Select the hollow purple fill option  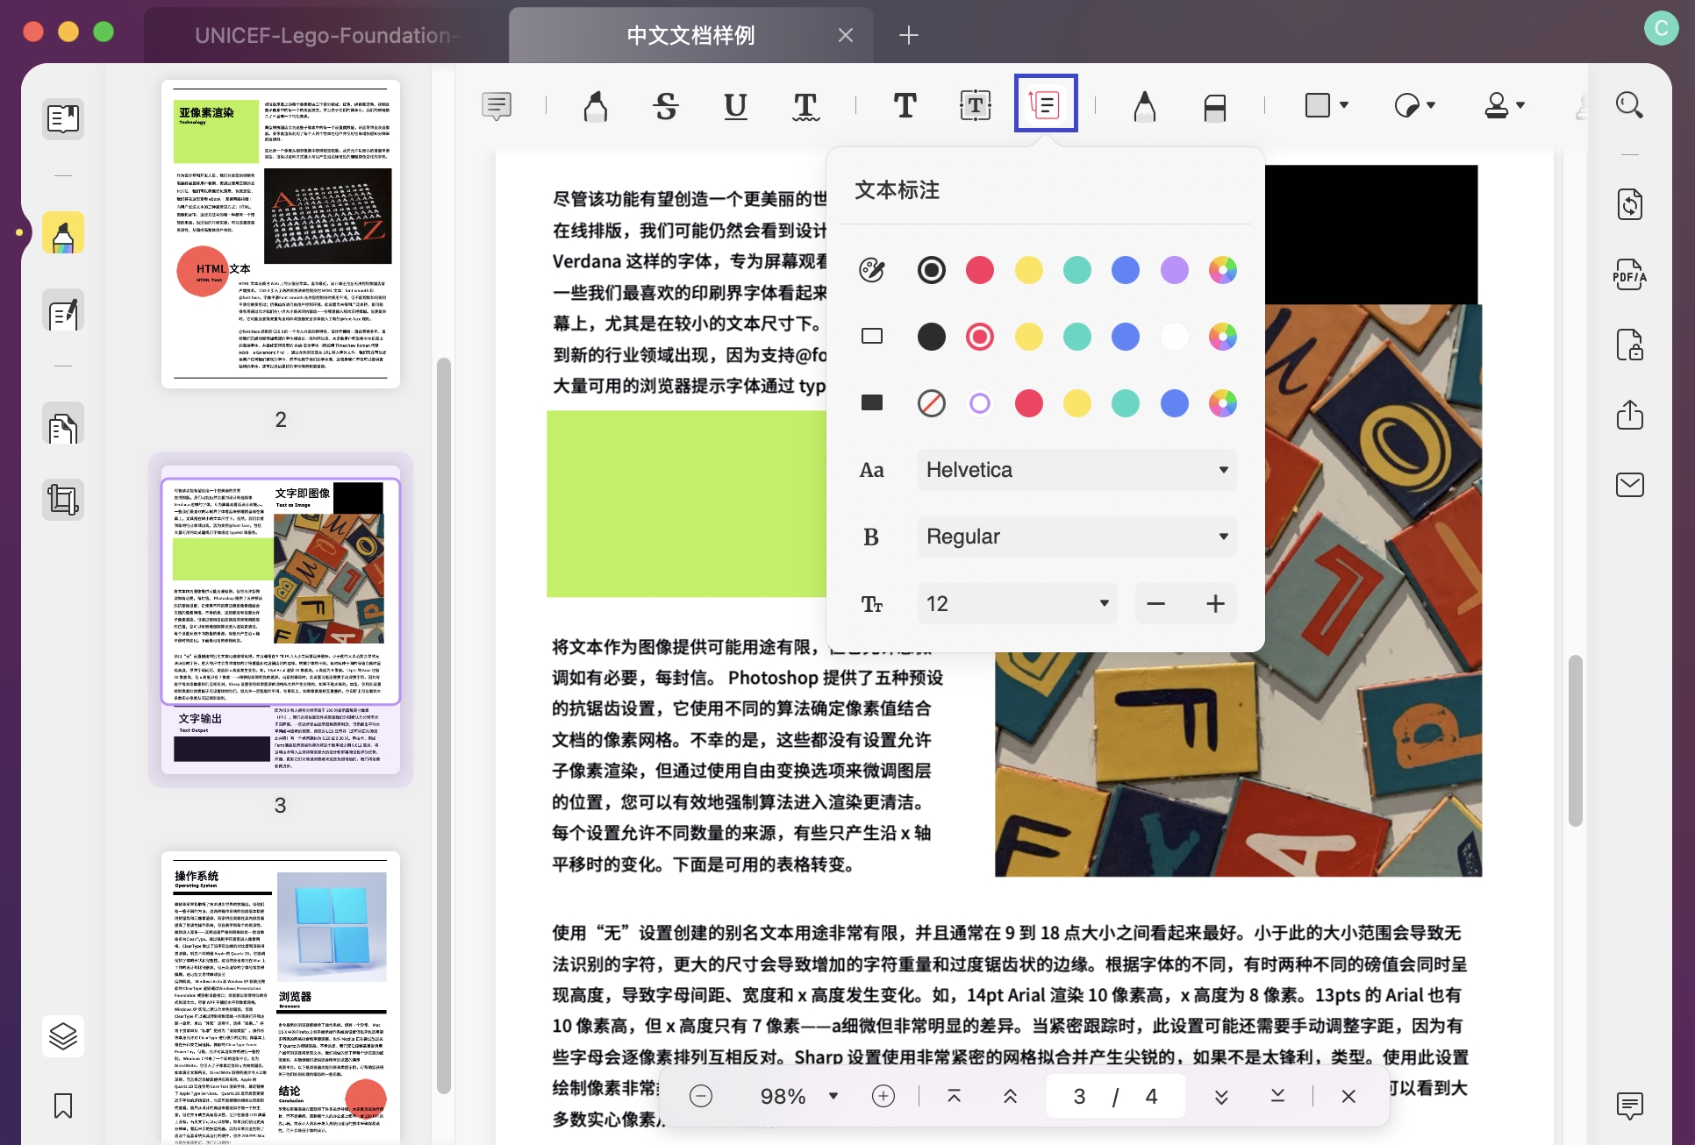coord(979,403)
